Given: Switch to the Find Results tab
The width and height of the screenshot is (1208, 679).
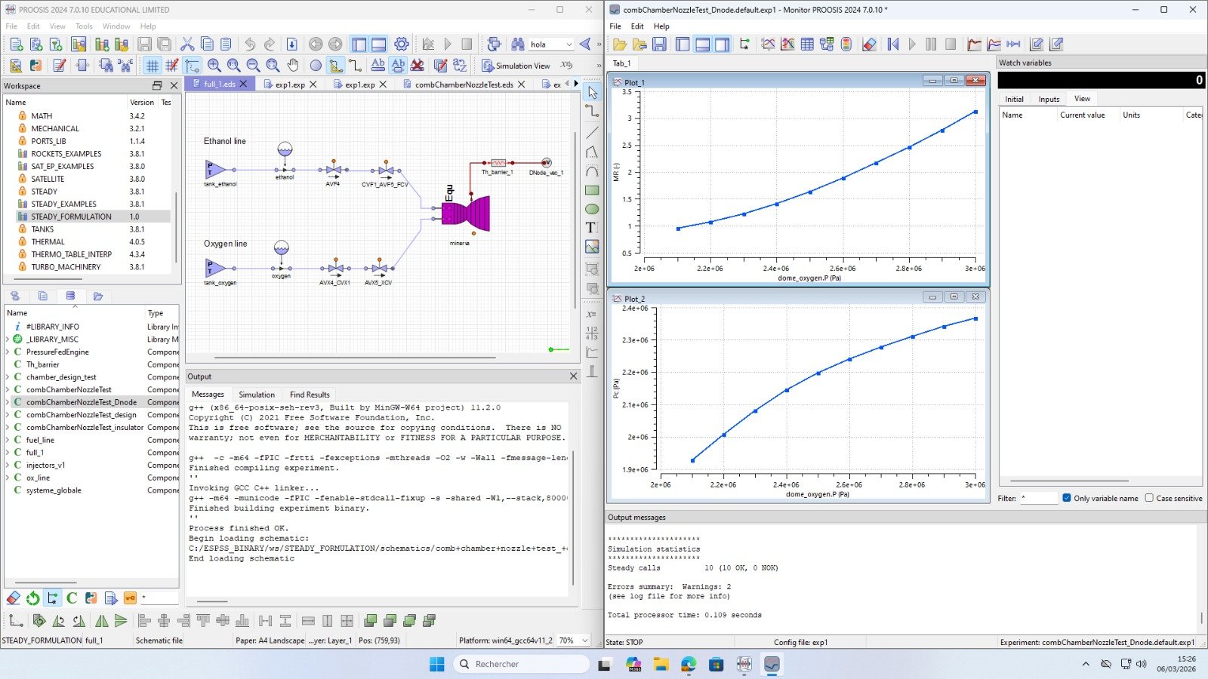Looking at the screenshot, I should pos(310,395).
